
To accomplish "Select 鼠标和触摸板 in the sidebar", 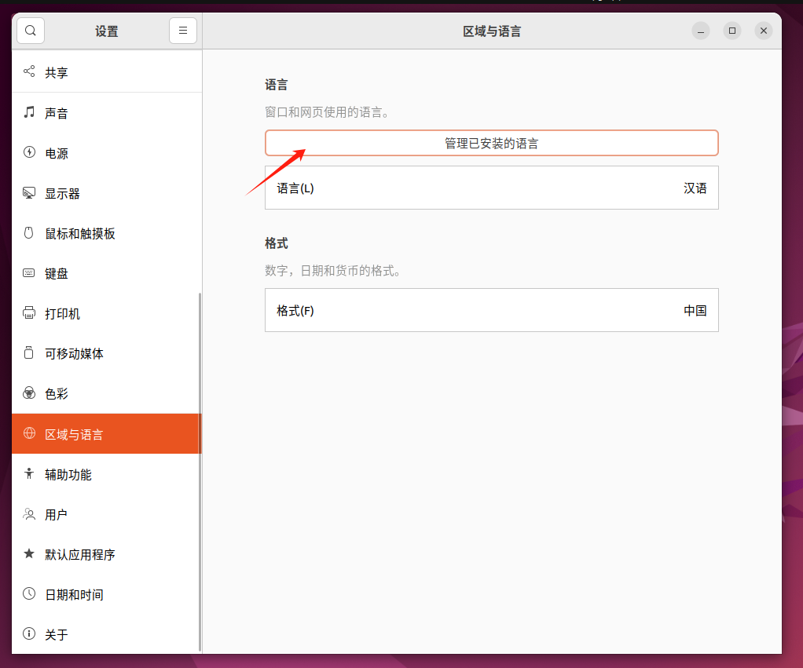I will [x=107, y=233].
